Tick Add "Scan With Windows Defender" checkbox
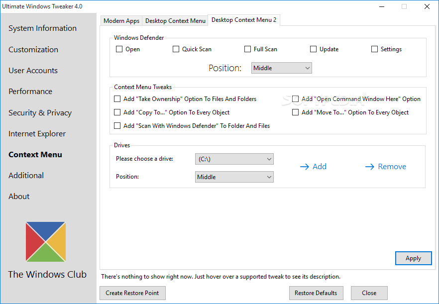 coord(117,126)
